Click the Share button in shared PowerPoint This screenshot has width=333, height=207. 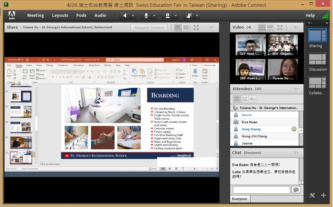click(193, 65)
